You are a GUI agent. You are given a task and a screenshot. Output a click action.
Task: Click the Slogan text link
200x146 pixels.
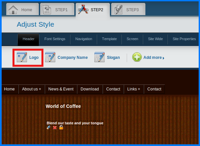coord(113,58)
